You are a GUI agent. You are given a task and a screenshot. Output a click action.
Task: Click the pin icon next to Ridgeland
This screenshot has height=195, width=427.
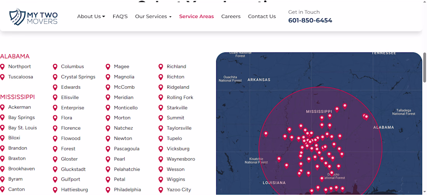tap(161, 87)
